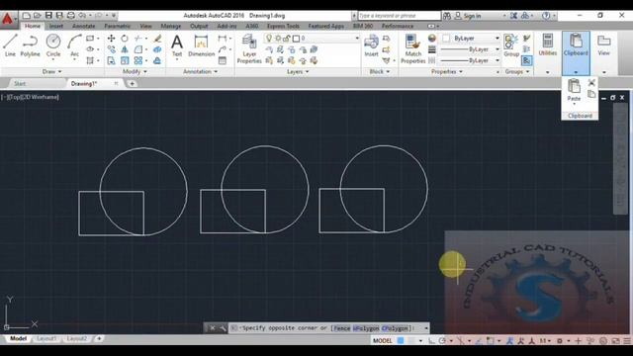Open the Paste options dropdown arrow
633x356 pixels.
(x=574, y=104)
